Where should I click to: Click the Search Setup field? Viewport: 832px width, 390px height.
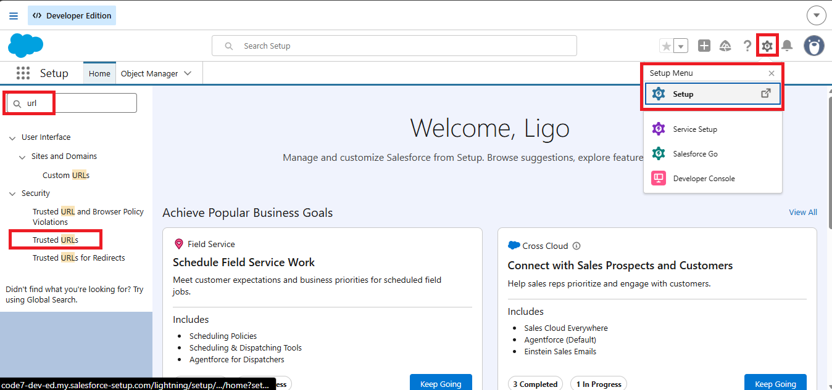394,46
